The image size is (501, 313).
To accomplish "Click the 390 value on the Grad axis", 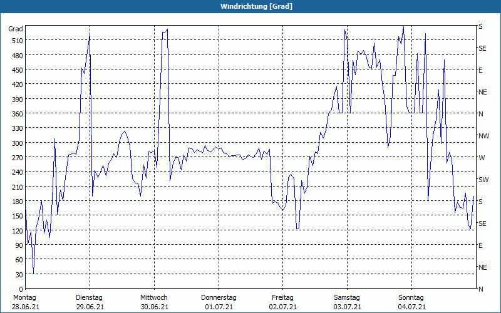I will [x=18, y=100].
